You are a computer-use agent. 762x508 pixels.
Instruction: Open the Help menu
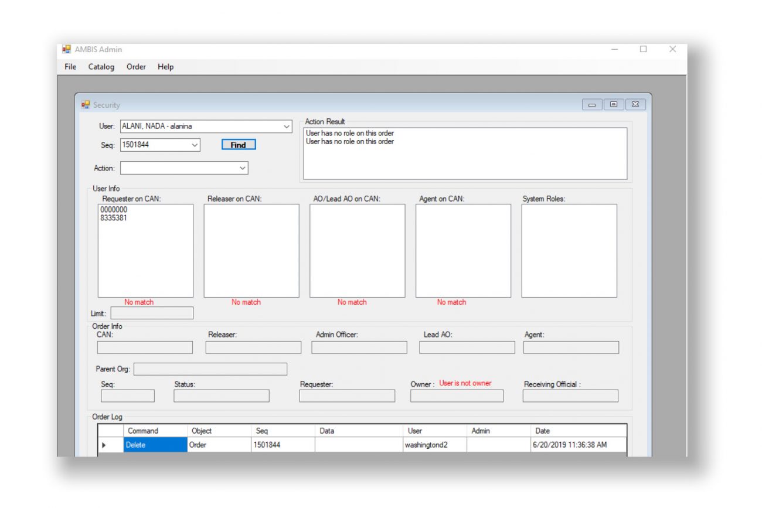(x=165, y=67)
